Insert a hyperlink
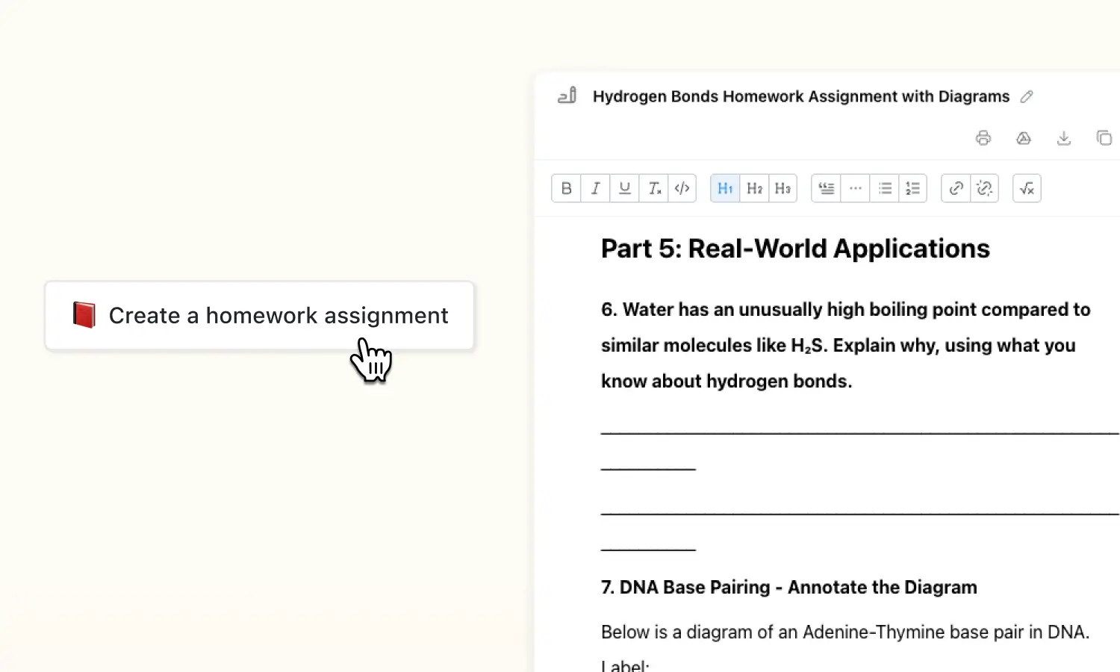Viewport: 1120px width, 672px height. (x=956, y=188)
